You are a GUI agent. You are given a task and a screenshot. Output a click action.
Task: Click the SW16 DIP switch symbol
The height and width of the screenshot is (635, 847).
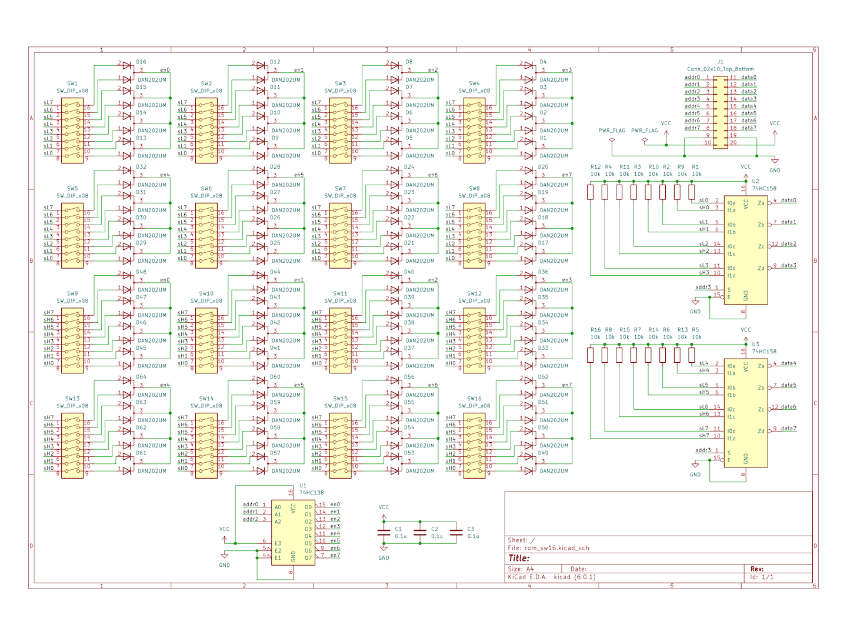(475, 446)
